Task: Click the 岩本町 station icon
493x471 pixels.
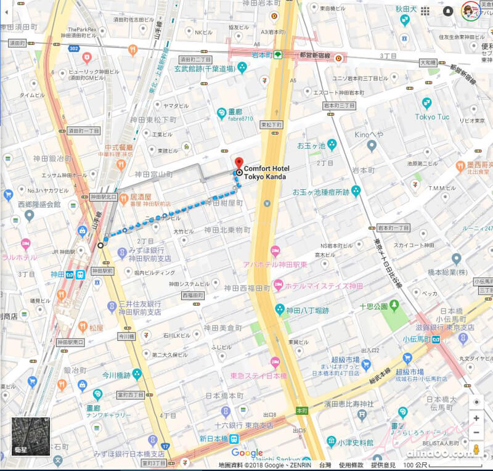Action: 278,55
